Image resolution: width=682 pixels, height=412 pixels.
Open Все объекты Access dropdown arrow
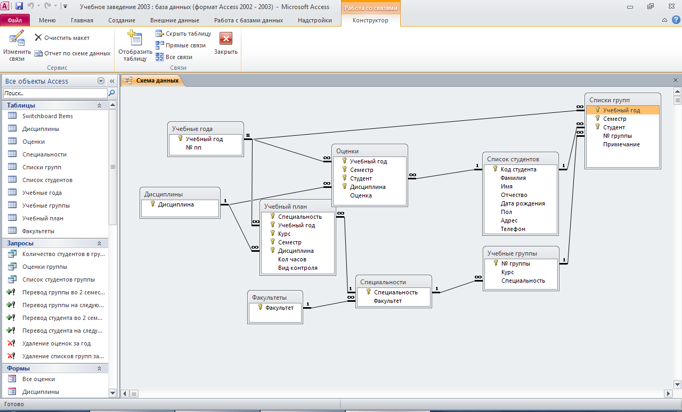pos(101,81)
